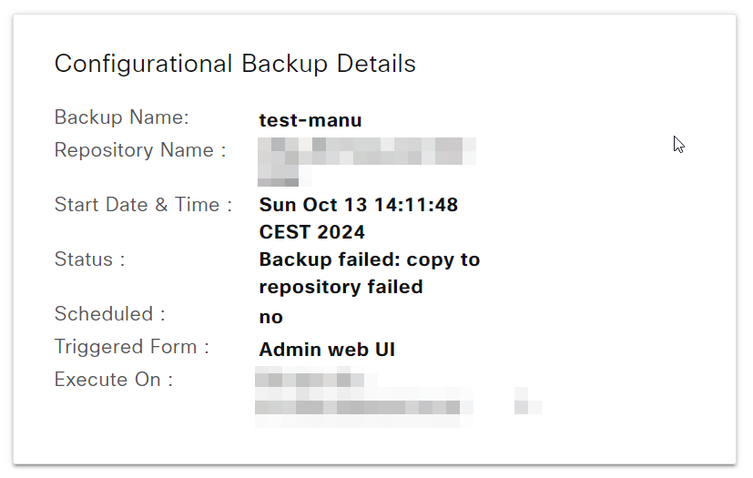
Task: Click the Execute On label
Action: (113, 380)
